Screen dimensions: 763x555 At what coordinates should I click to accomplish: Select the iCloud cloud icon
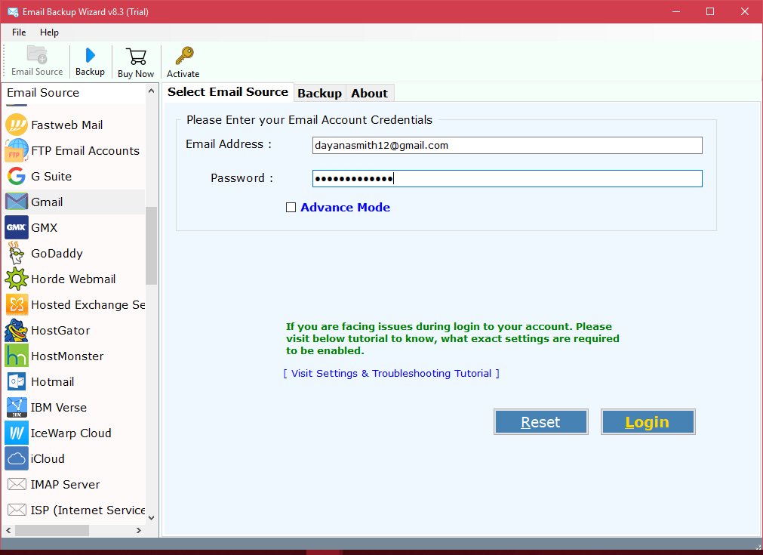(x=17, y=458)
